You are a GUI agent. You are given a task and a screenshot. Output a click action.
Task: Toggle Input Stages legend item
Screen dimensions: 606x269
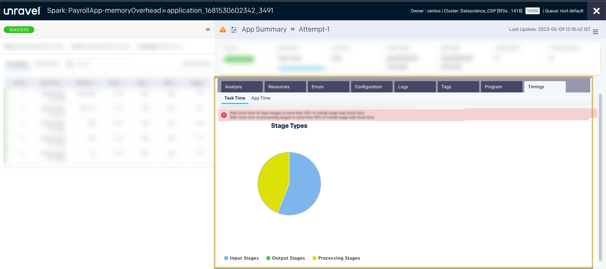241,258
